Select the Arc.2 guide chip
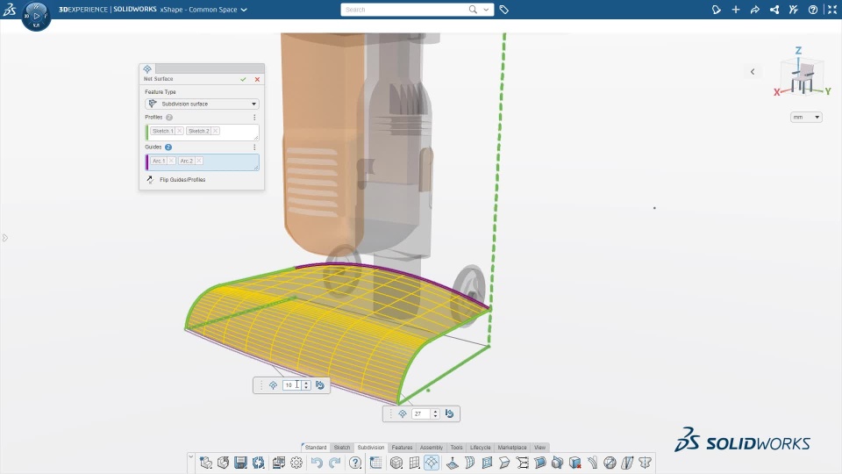The width and height of the screenshot is (842, 474). (x=186, y=161)
